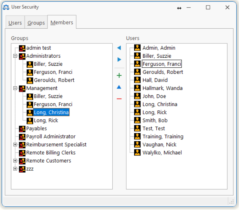Select Vaughan, Nick in Users list
Image resolution: width=239 pixels, height=210 pixels.
click(x=159, y=145)
